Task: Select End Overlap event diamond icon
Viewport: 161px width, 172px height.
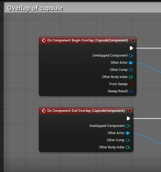Action: 44,111
